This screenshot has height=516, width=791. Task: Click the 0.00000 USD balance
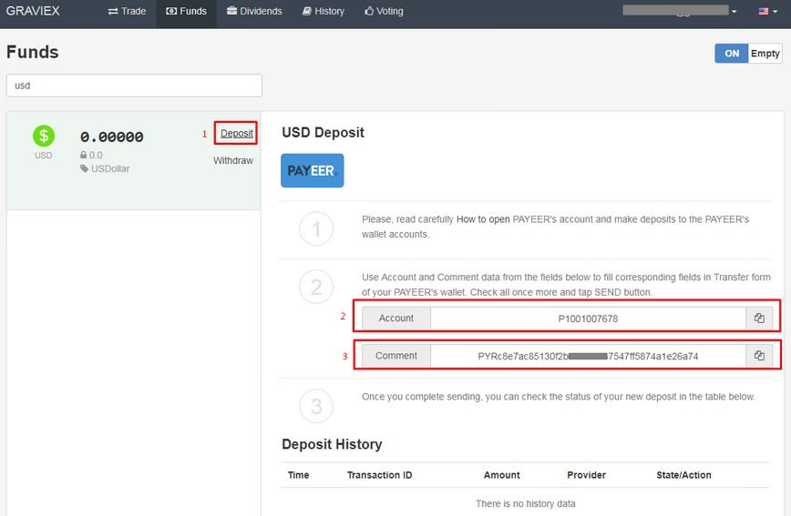(x=112, y=137)
